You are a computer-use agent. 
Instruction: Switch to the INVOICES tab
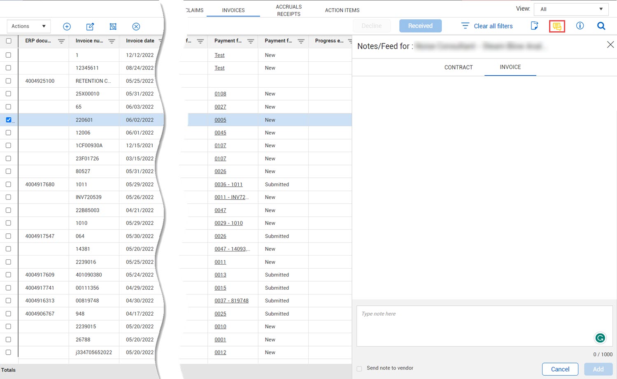tap(233, 10)
